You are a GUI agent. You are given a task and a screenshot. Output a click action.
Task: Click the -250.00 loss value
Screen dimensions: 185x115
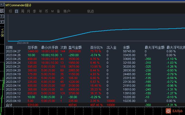(x=74, y=55)
